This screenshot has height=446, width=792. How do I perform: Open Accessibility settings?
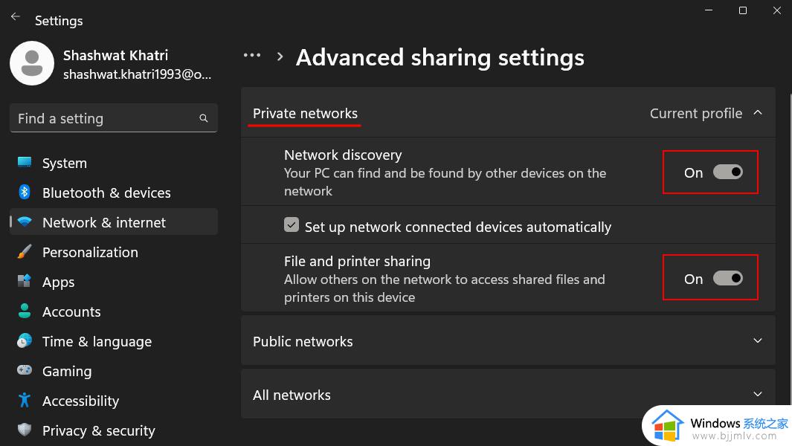click(114, 401)
